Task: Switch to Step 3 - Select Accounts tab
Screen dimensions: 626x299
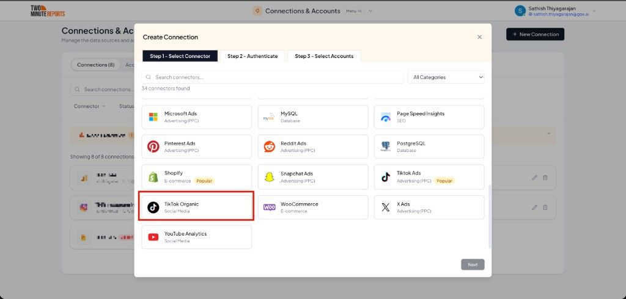Action: tap(324, 56)
